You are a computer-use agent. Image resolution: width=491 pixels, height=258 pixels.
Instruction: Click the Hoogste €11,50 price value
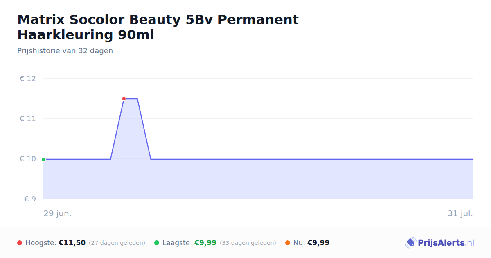72,243
